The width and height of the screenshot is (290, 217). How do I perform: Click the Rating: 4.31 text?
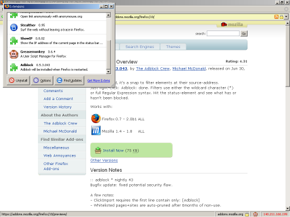click(x=236, y=62)
